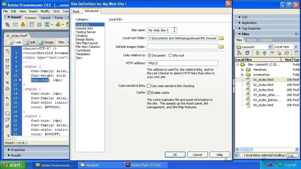301x169 pixels.
Task: Expand the Tag Inspector panel group
Action: coord(240,29)
